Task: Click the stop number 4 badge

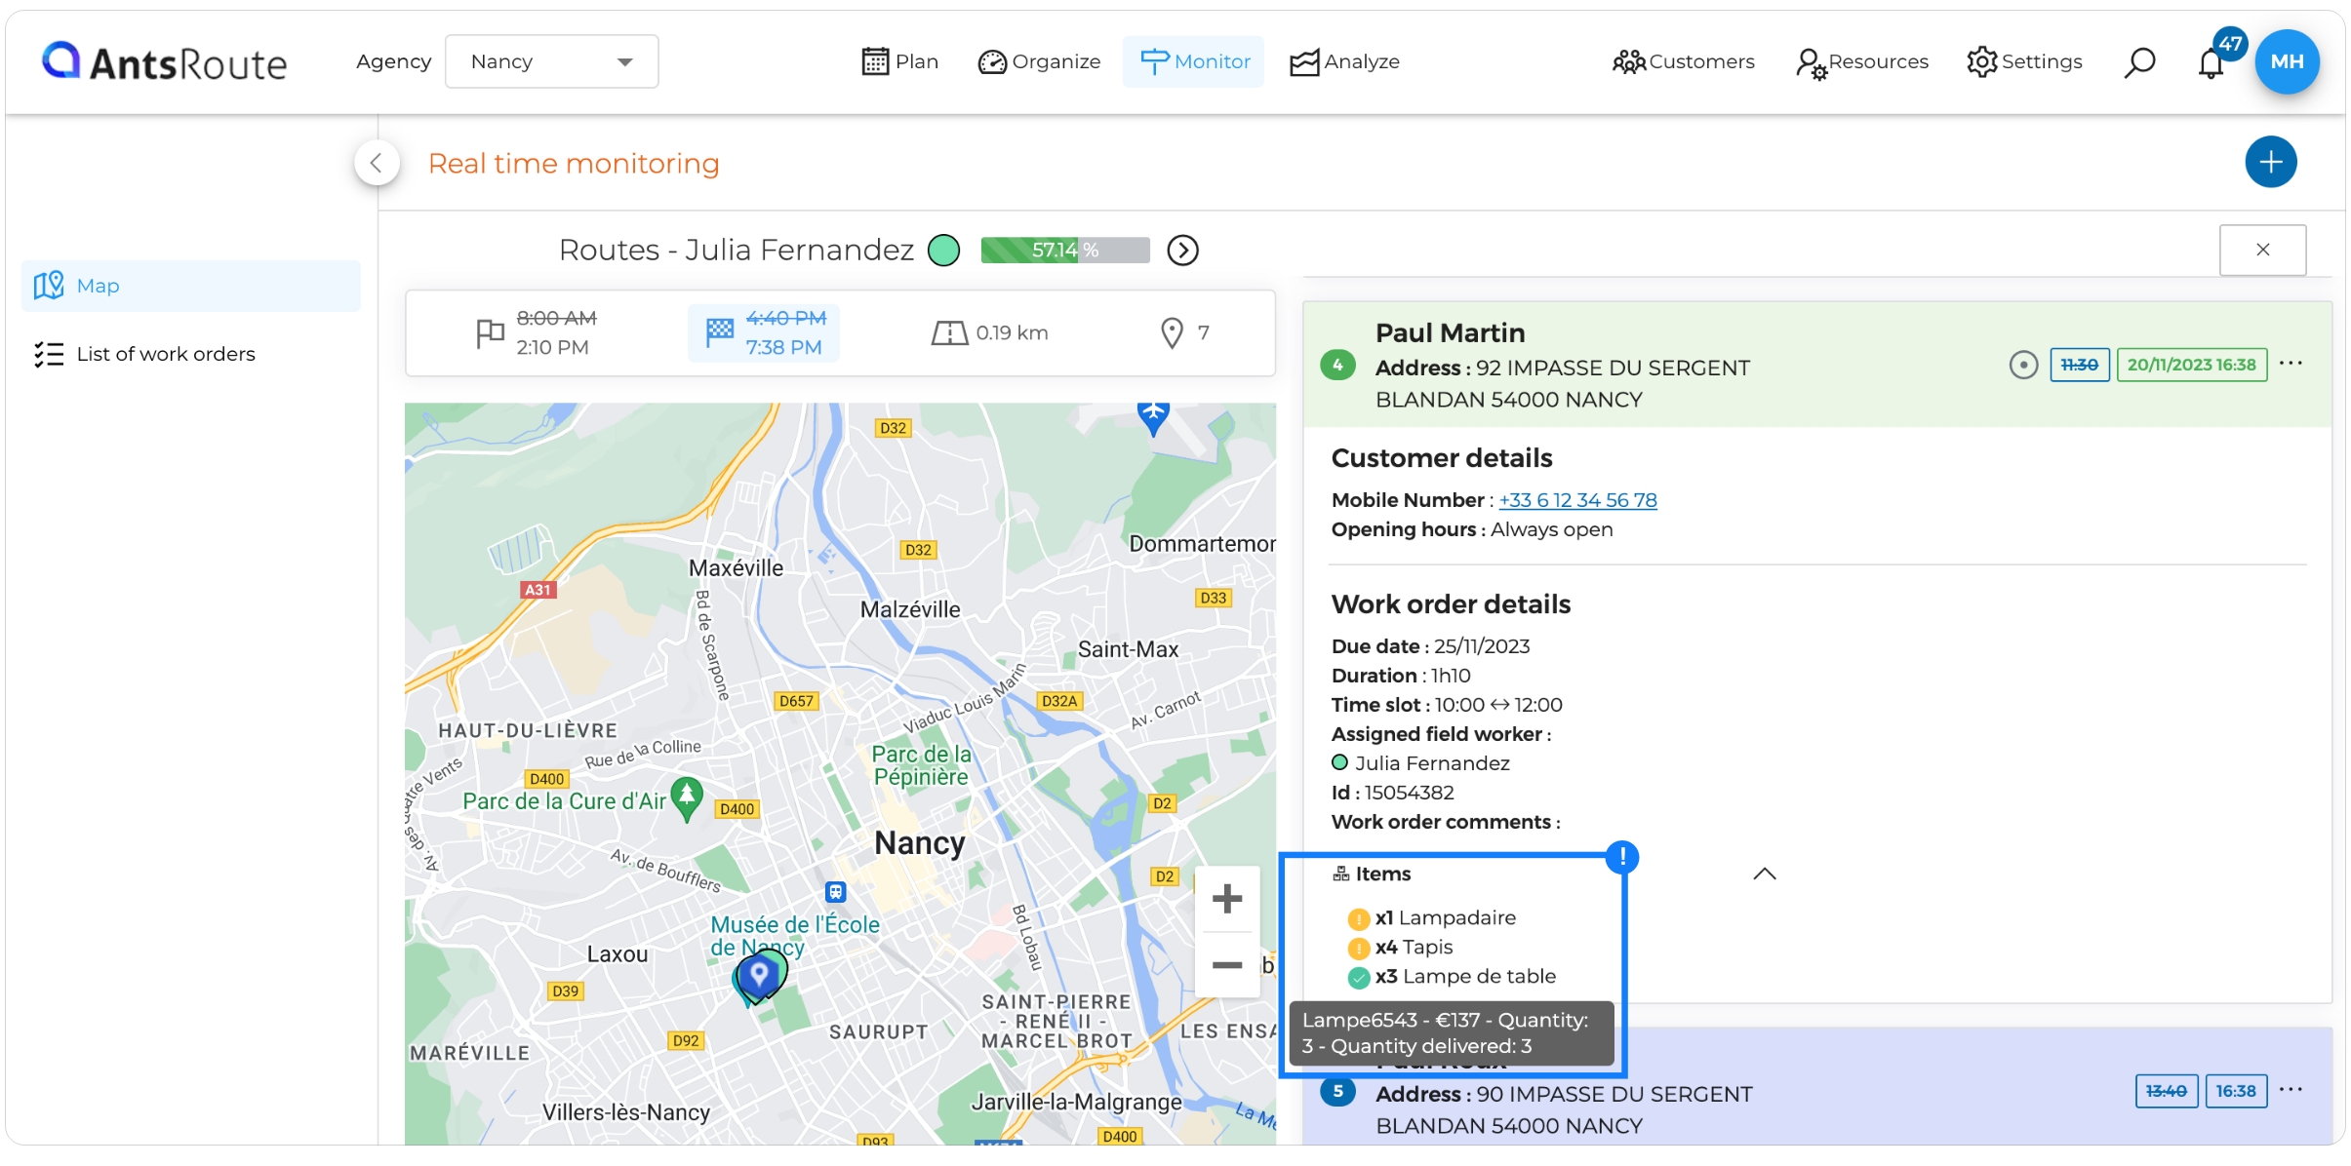Action: tap(1337, 365)
